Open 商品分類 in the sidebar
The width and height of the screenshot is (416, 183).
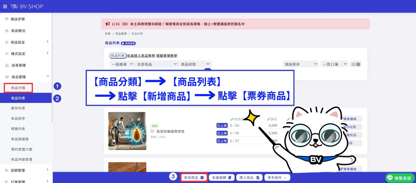(x=18, y=88)
